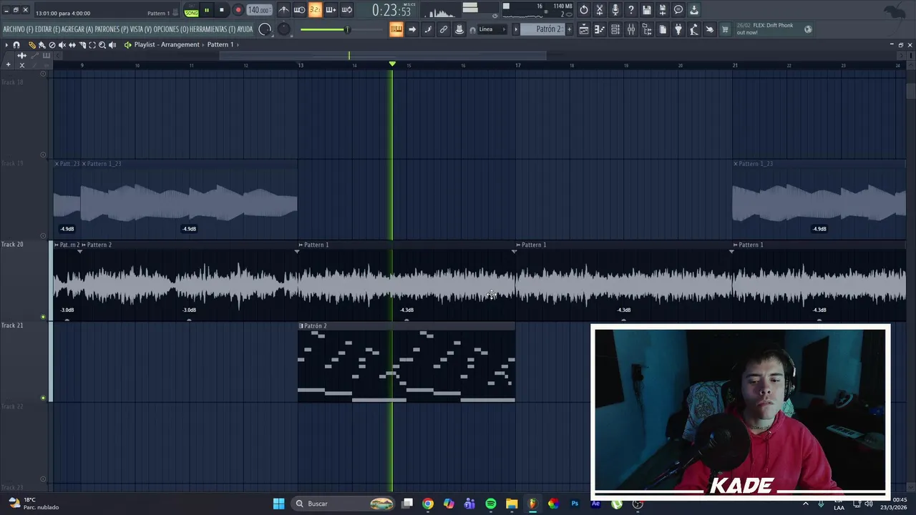Click the globe icon beside news
The height and width of the screenshot is (515, 916).
click(808, 29)
